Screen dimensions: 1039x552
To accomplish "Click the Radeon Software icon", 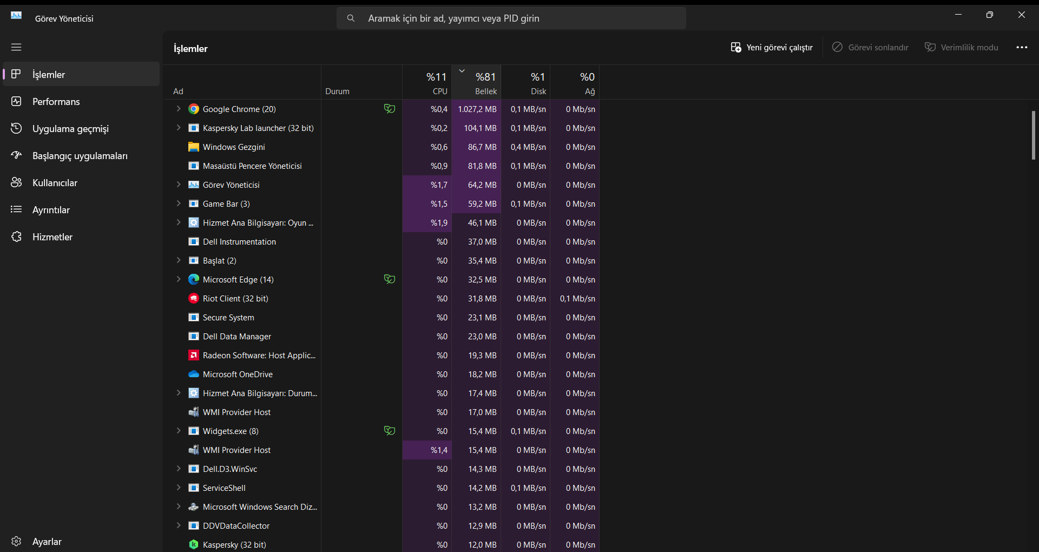I will coord(194,355).
